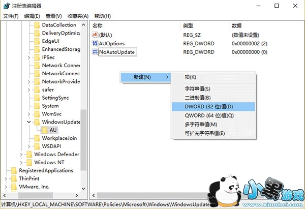This screenshot has width=305, height=209.
Task: Click the DataCollection folder icon
Action: (x=37, y=25)
